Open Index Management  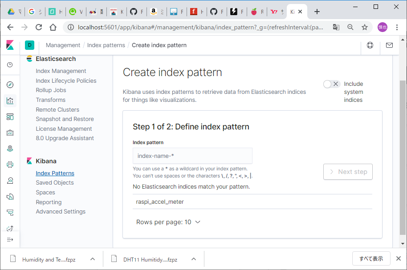(61, 71)
